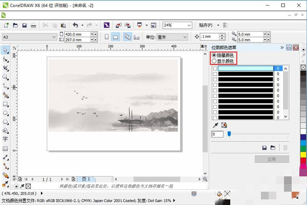Expand the cursor coordinates status arrow
307x205 pixels.
pyautogui.click(x=42, y=193)
